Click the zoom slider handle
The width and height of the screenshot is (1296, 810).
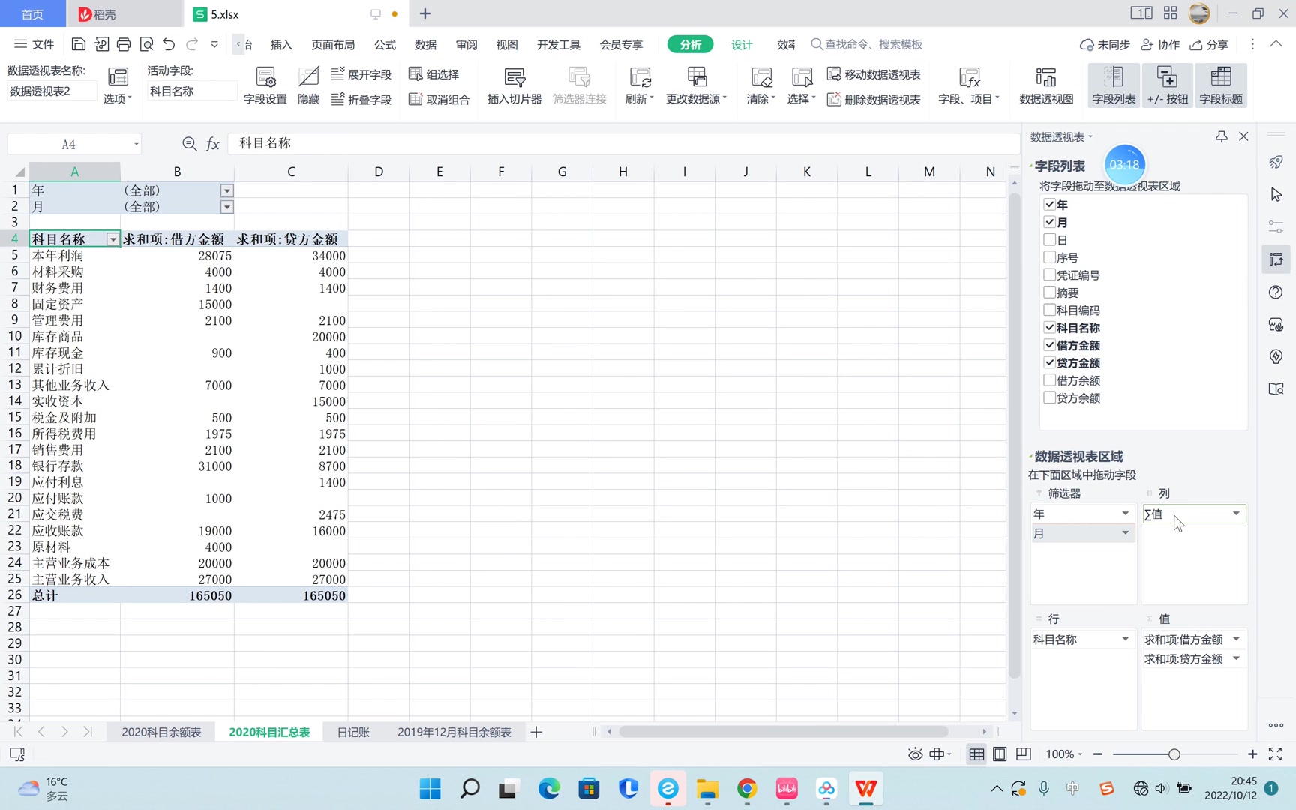[x=1174, y=754]
